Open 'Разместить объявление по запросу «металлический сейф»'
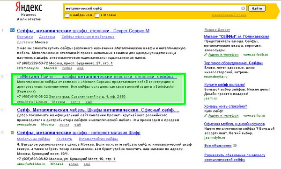This screenshot has height=169, width=281. (x=235, y=157)
